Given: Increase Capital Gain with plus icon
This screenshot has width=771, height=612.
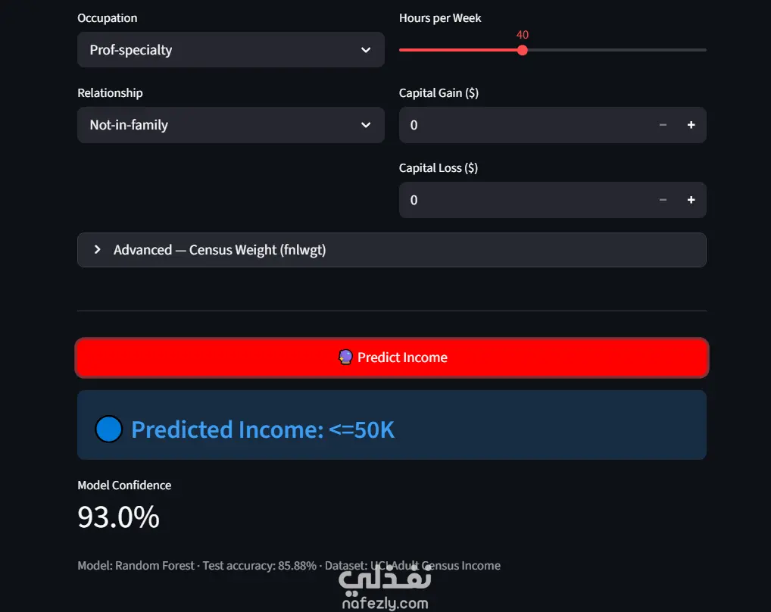Looking at the screenshot, I should point(691,125).
